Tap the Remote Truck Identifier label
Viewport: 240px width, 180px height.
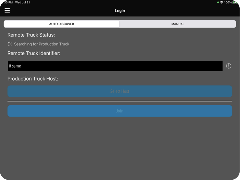[x=34, y=53]
